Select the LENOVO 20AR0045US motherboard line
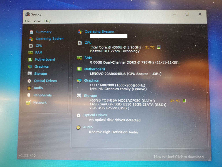Image resolution: width=222 pixels, height=167 pixels. [126, 74]
